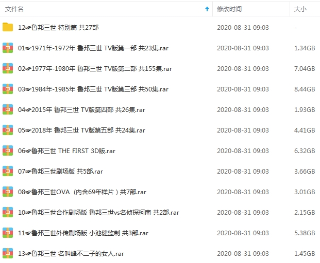This screenshot has height=263, width=320.
Task: Open folder 12 鲁邦三世 特别篇 共27部
Action: click(x=58, y=27)
